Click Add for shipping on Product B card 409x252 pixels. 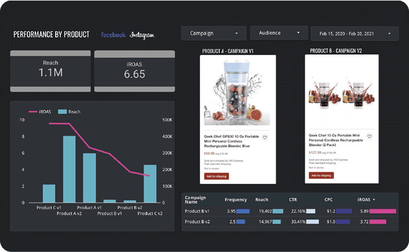pos(321,175)
